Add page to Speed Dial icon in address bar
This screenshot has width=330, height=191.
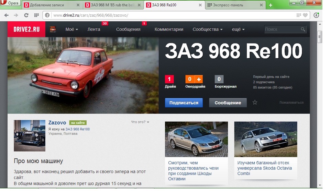[x=298, y=15]
